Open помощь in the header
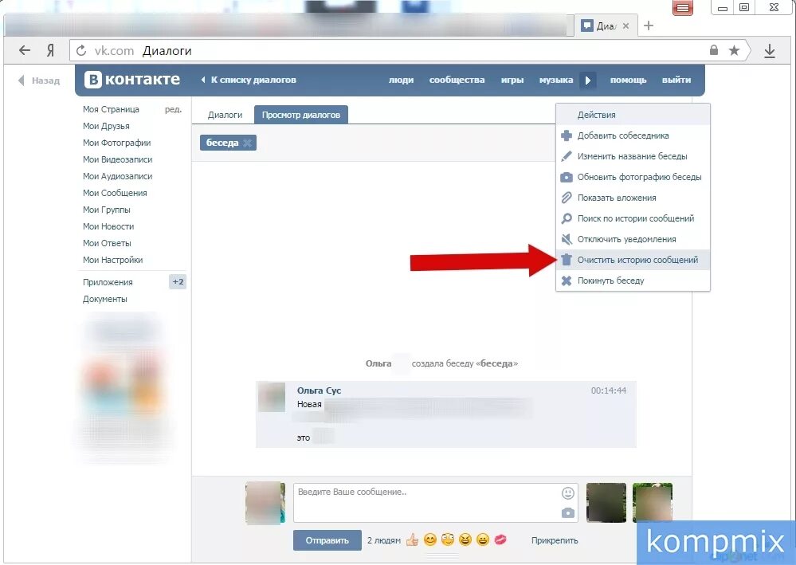This screenshot has width=796, height=565. pos(628,80)
